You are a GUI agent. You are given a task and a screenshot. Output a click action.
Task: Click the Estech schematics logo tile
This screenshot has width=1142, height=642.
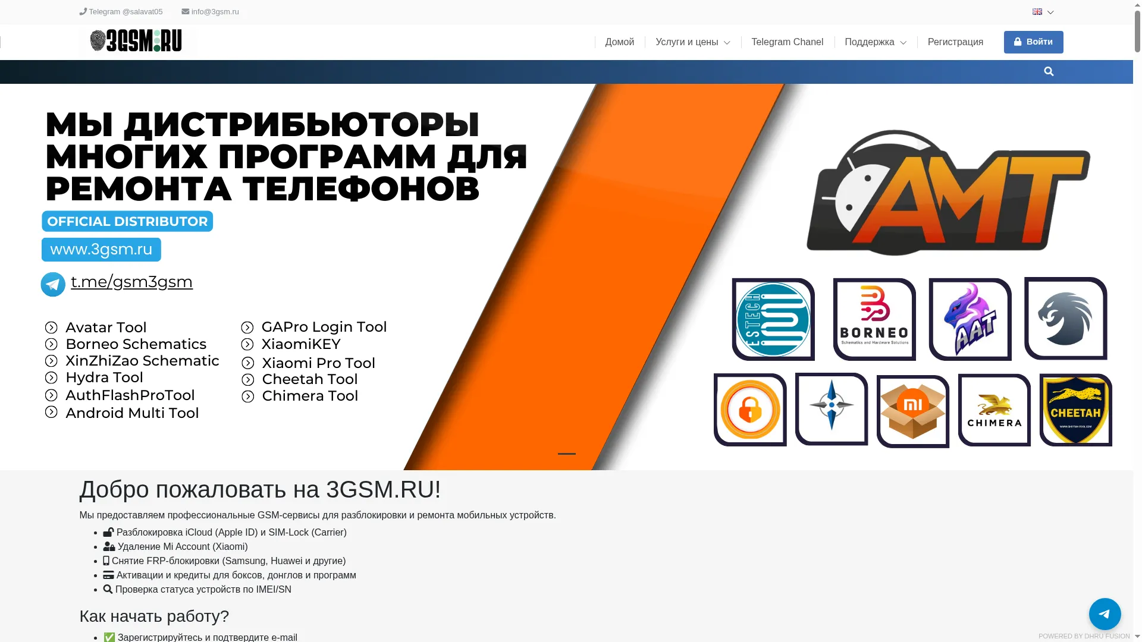[773, 319]
